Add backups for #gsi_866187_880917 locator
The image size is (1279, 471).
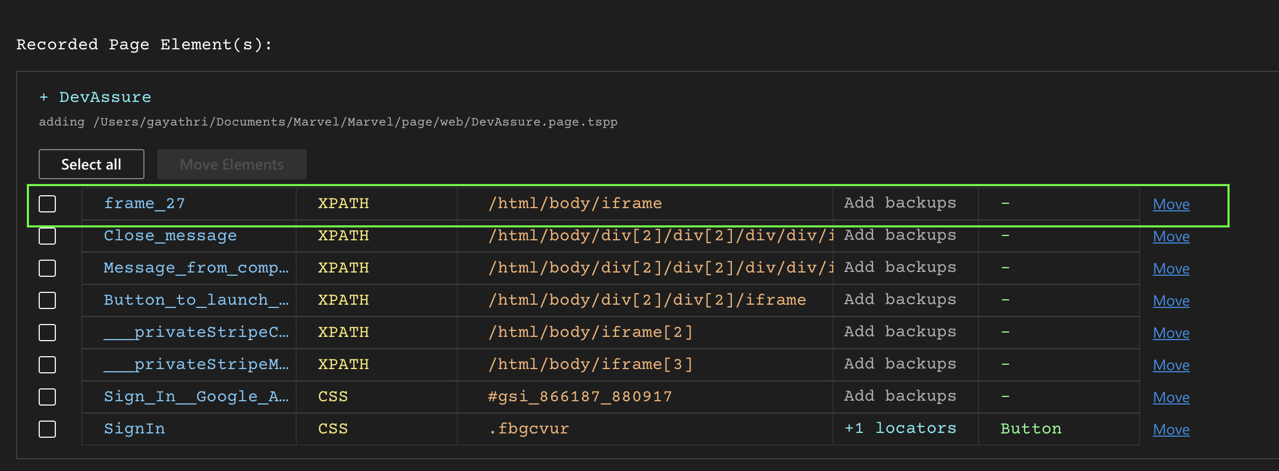(900, 396)
